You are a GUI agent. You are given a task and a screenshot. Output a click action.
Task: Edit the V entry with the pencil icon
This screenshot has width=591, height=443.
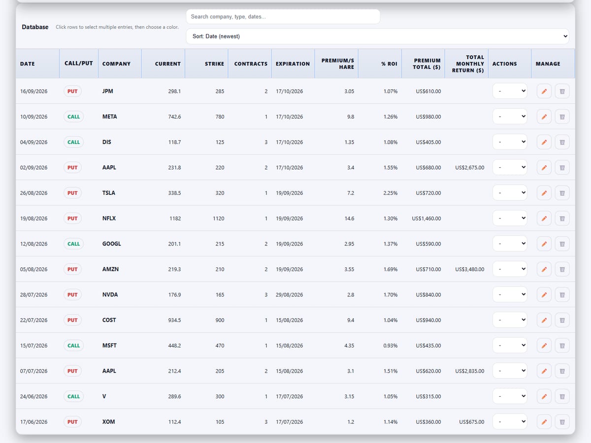click(544, 396)
